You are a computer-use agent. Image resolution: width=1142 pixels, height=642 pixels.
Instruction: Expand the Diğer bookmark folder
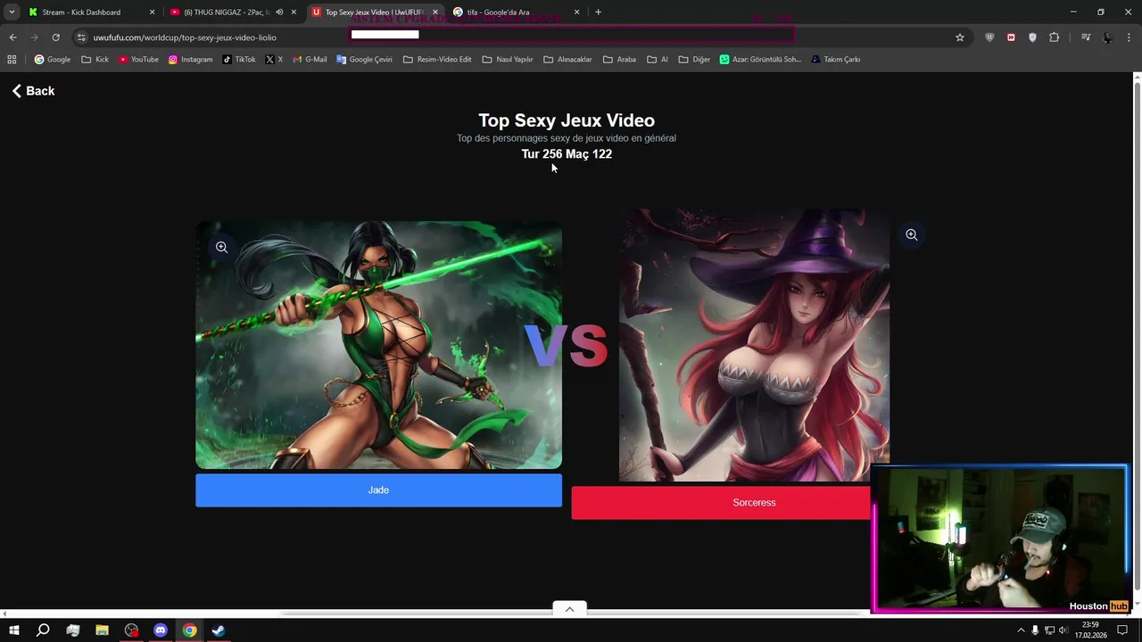coord(694,60)
